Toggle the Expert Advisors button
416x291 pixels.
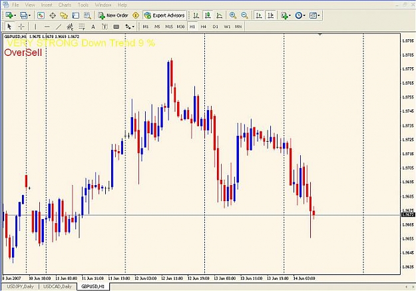tap(164, 15)
